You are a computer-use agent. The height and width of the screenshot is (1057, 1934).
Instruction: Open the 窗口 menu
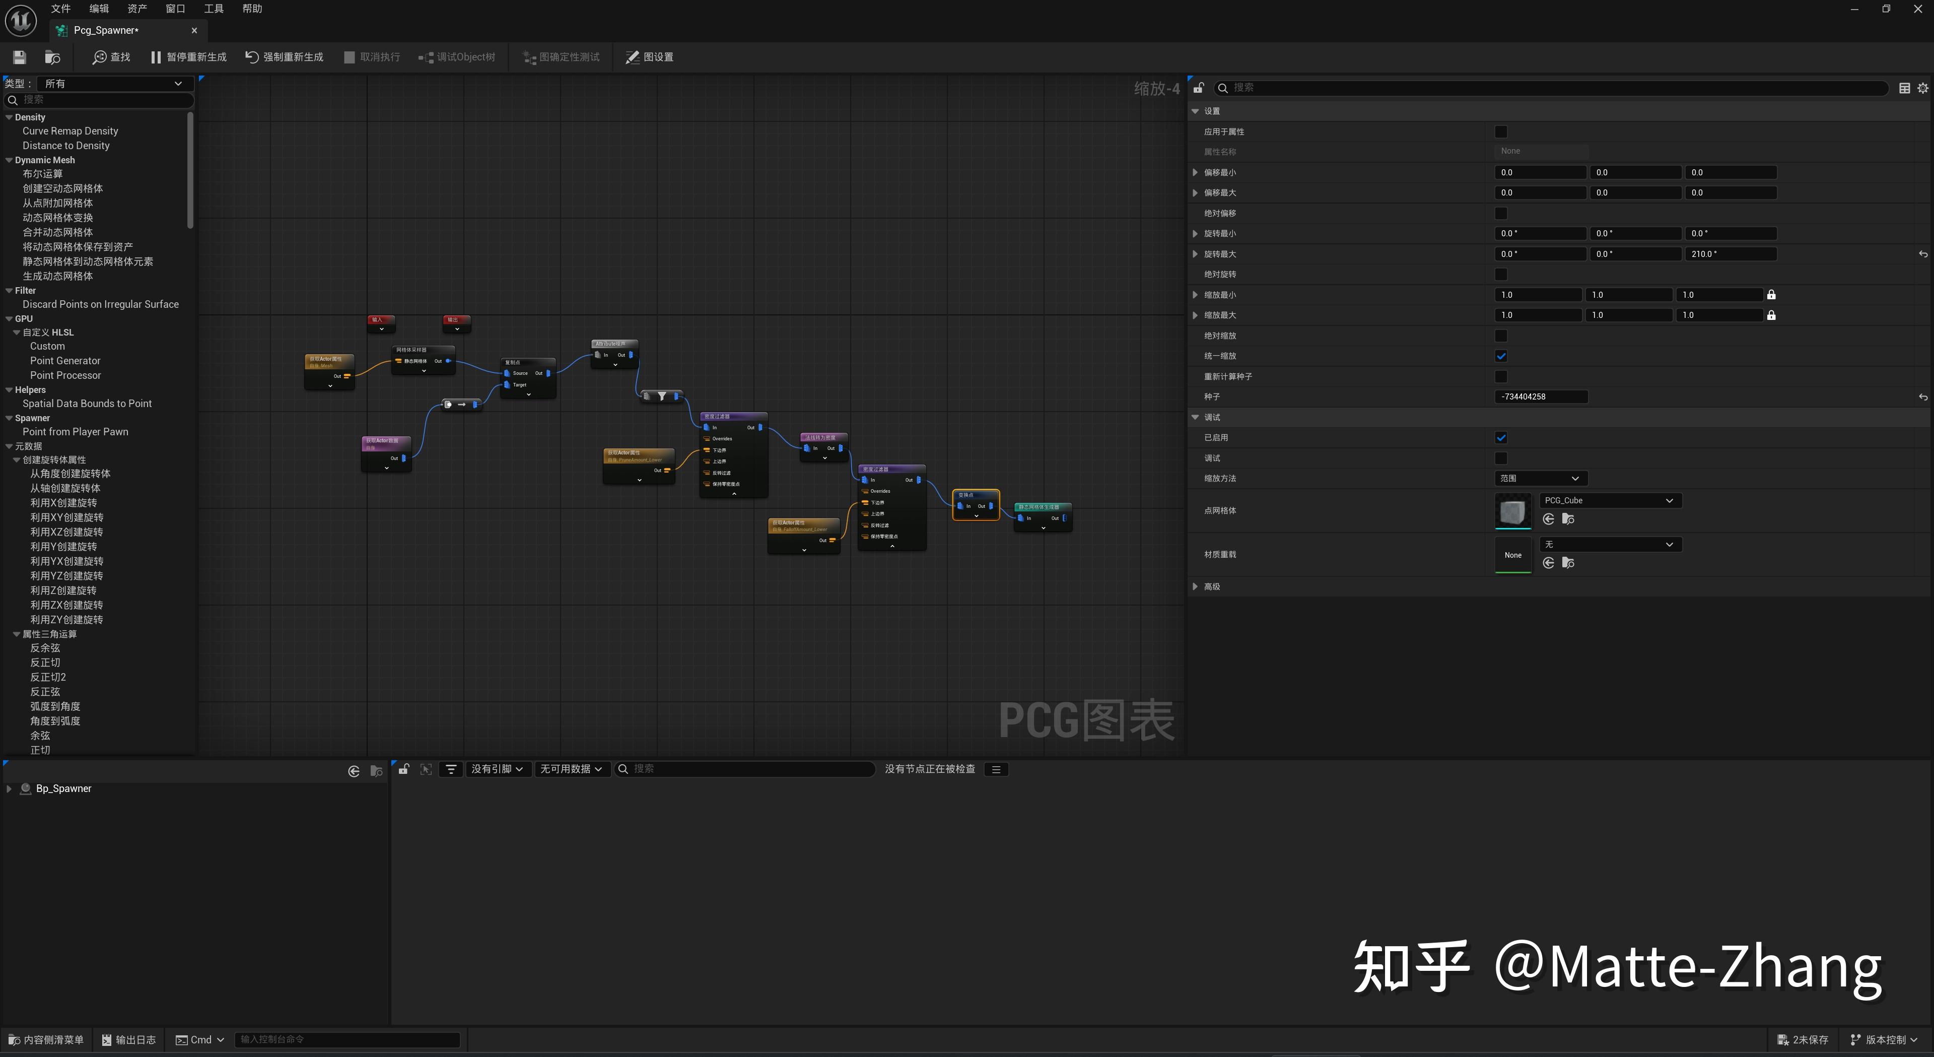click(x=175, y=8)
